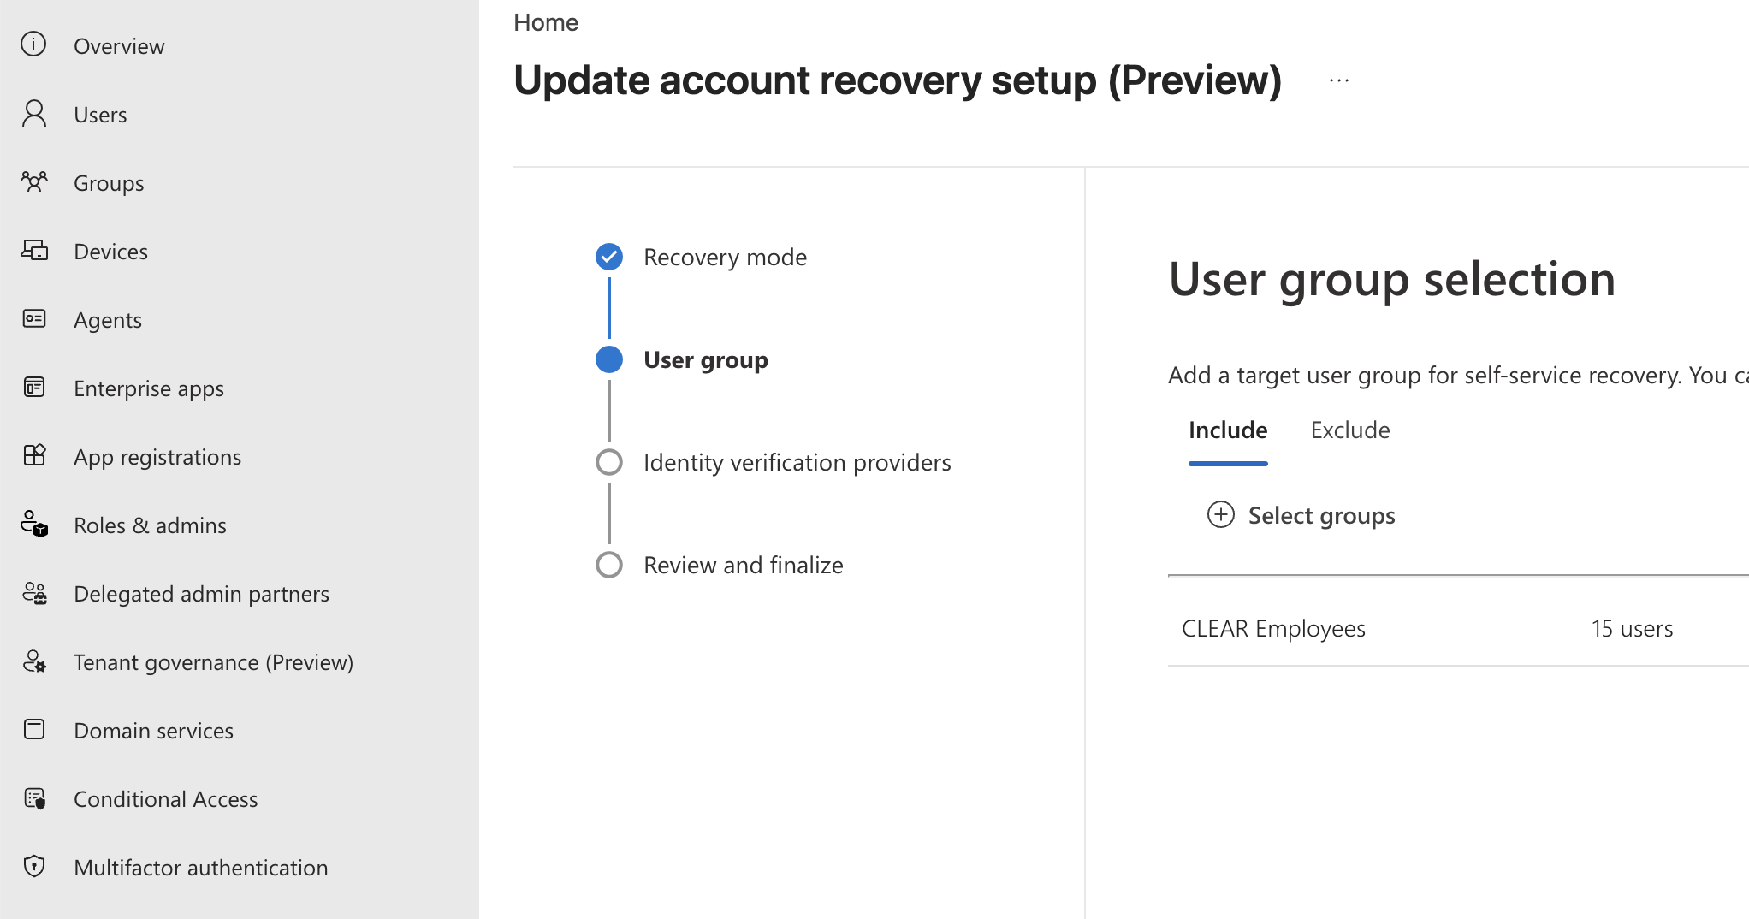Navigate to Conditional Access
Screen dimensions: 1749x919
[x=166, y=799]
